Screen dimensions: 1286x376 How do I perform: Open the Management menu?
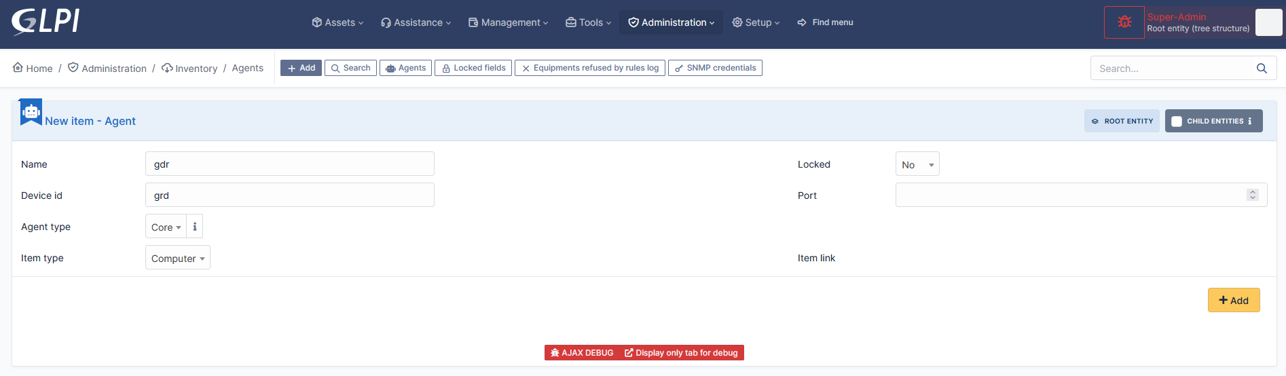[x=508, y=22]
